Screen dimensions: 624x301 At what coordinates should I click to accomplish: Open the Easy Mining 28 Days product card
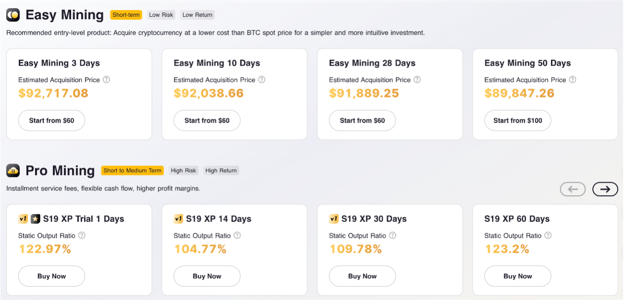click(390, 94)
